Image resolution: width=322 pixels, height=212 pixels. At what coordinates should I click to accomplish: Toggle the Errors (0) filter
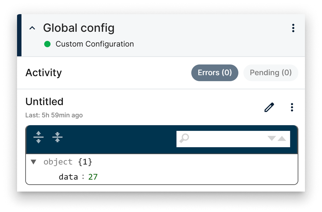point(215,73)
